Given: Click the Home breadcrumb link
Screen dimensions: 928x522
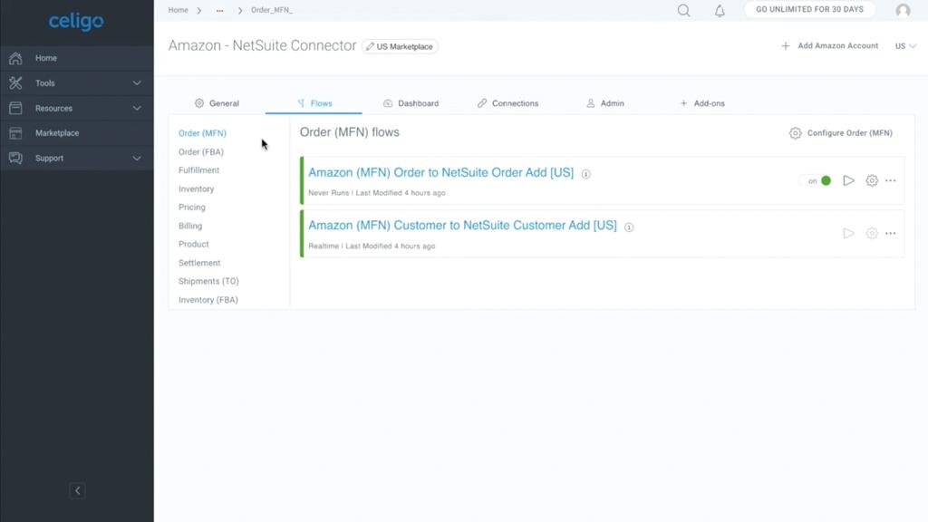Looking at the screenshot, I should click(179, 10).
